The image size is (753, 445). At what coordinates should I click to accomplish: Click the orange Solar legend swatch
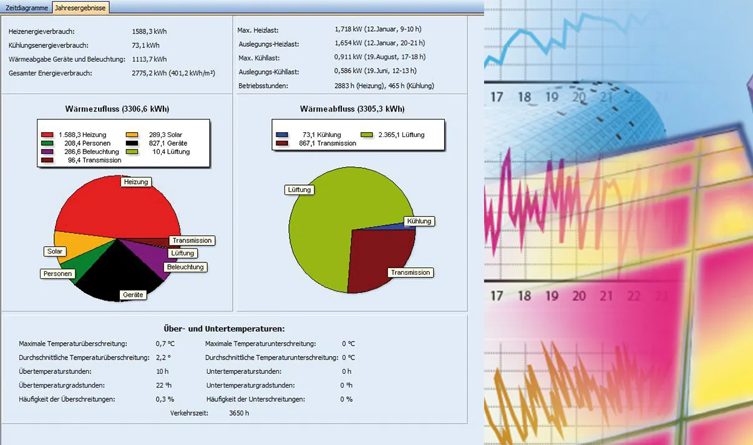tap(132, 135)
